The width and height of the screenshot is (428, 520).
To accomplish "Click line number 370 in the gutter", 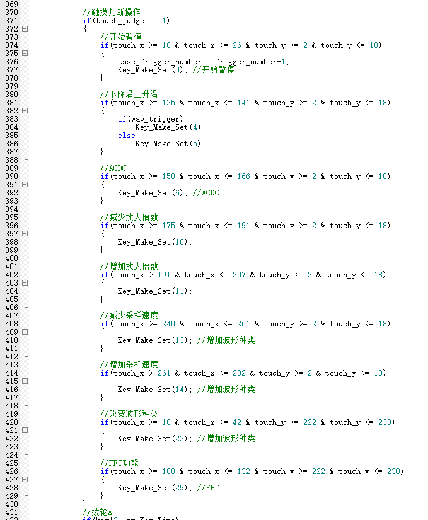I will [11, 13].
